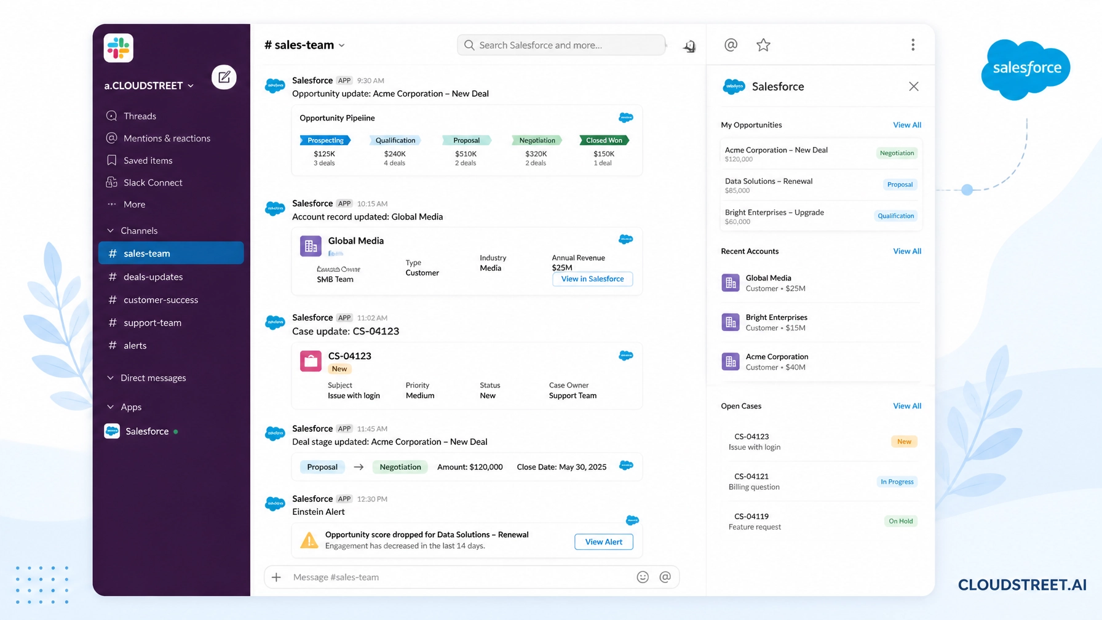
Task: Click the Global Media account icon in Recent Accounts
Action: [731, 283]
